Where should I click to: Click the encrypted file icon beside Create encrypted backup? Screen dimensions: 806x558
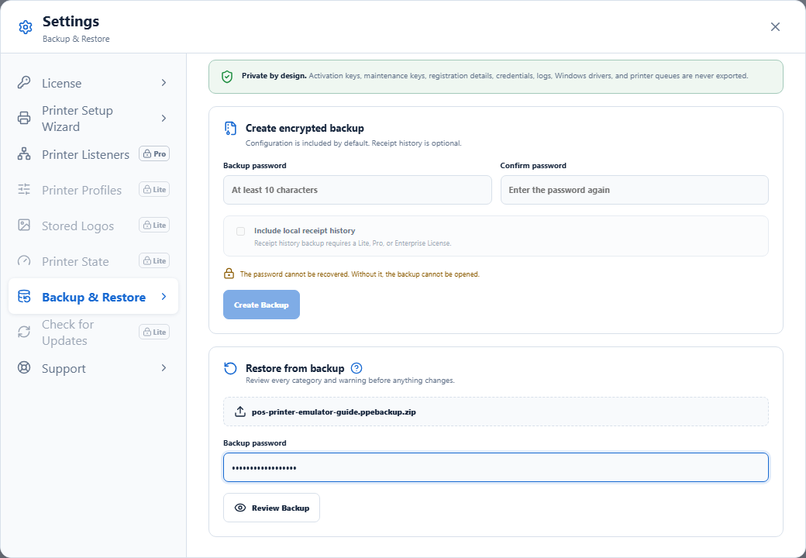[x=231, y=129]
